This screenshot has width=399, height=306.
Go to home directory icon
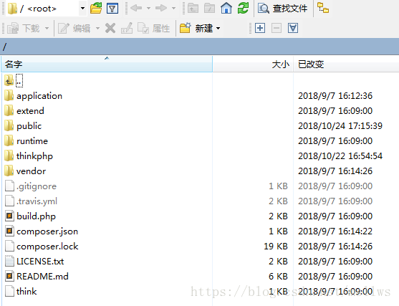[226, 9]
